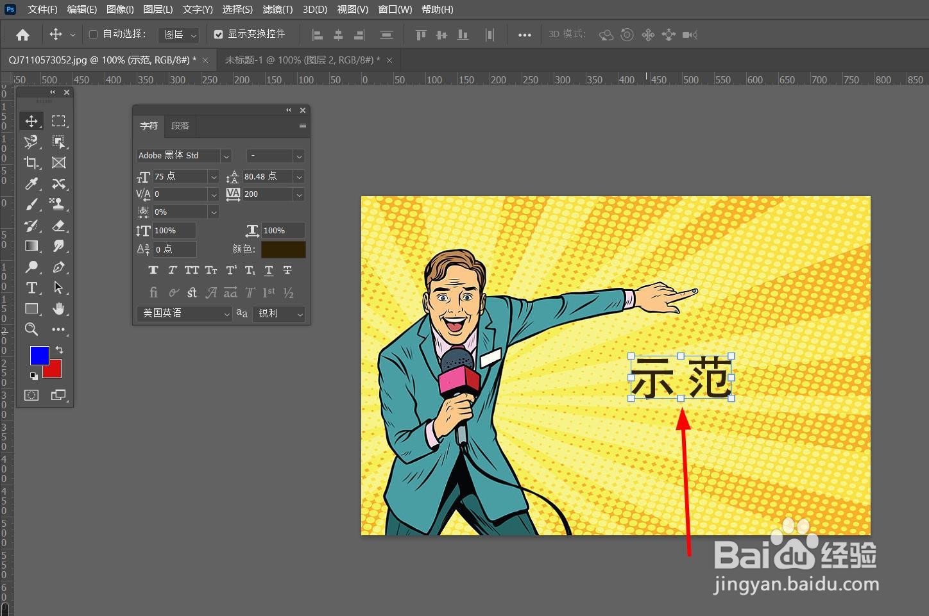Click the blue foreground color swatch
Viewport: 929px width, 616px height.
[x=38, y=354]
